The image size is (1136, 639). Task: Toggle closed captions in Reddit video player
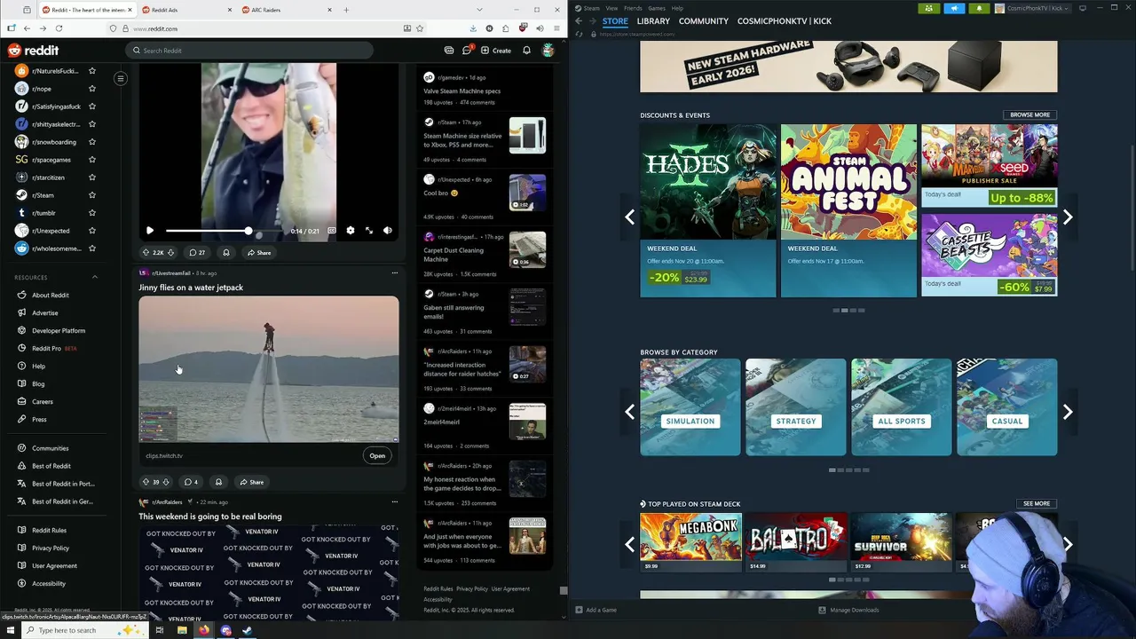[x=331, y=231]
